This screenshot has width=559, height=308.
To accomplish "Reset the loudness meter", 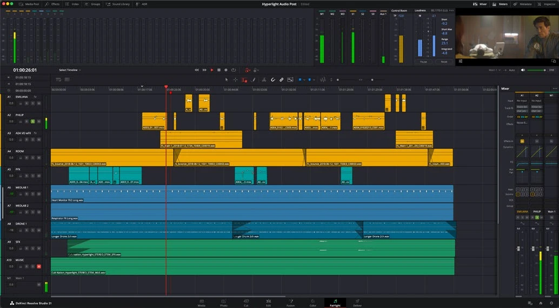I will 444,62.
